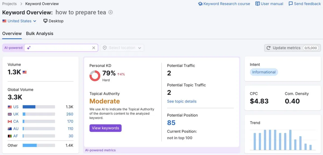Click inside the AI-powered domain input field

(x=61, y=48)
